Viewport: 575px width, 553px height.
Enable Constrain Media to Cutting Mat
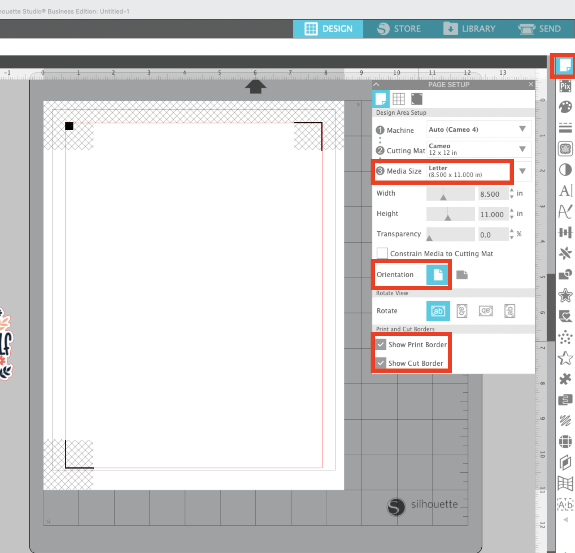382,253
